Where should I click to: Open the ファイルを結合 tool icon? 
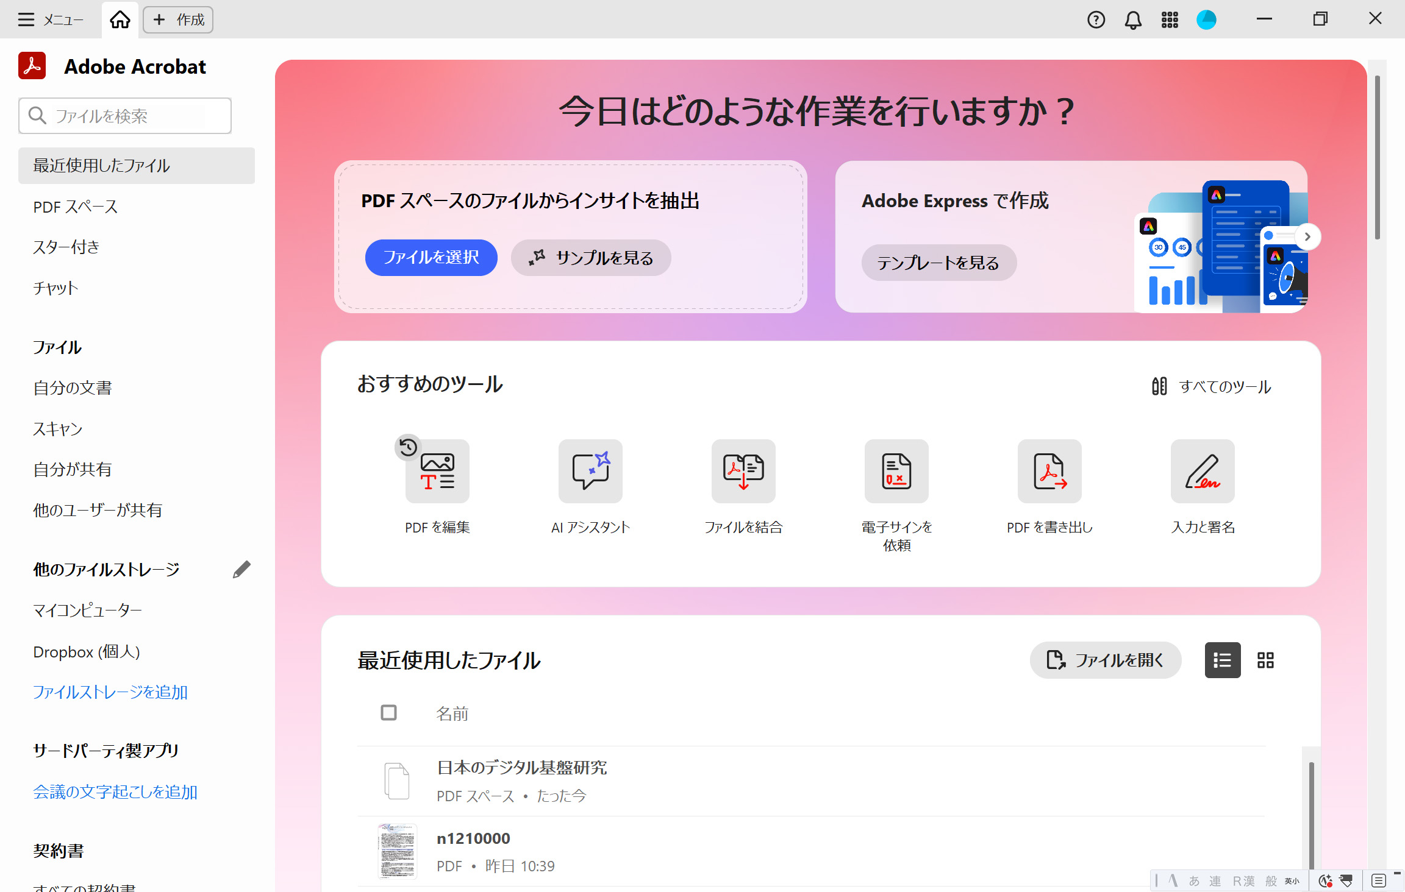(743, 472)
